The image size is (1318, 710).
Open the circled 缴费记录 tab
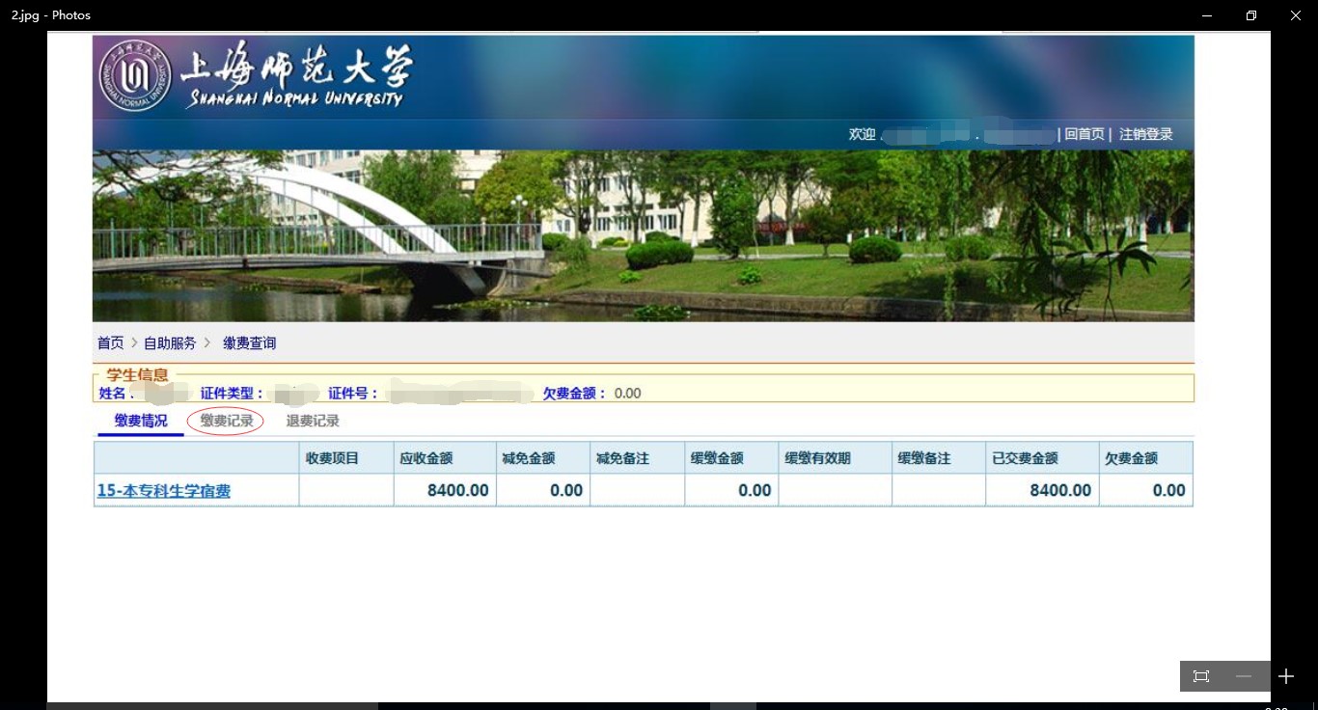click(x=227, y=421)
